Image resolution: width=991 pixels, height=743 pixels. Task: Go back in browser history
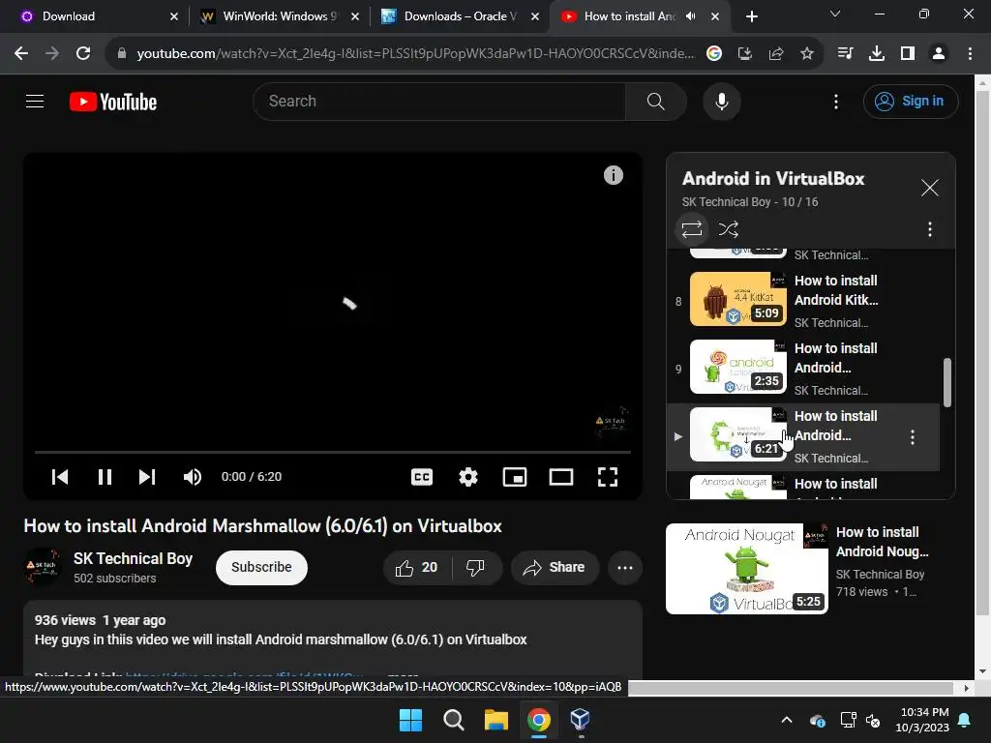pyautogui.click(x=21, y=53)
